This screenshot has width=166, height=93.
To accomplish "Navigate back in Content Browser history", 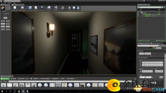I will click(27, 79).
